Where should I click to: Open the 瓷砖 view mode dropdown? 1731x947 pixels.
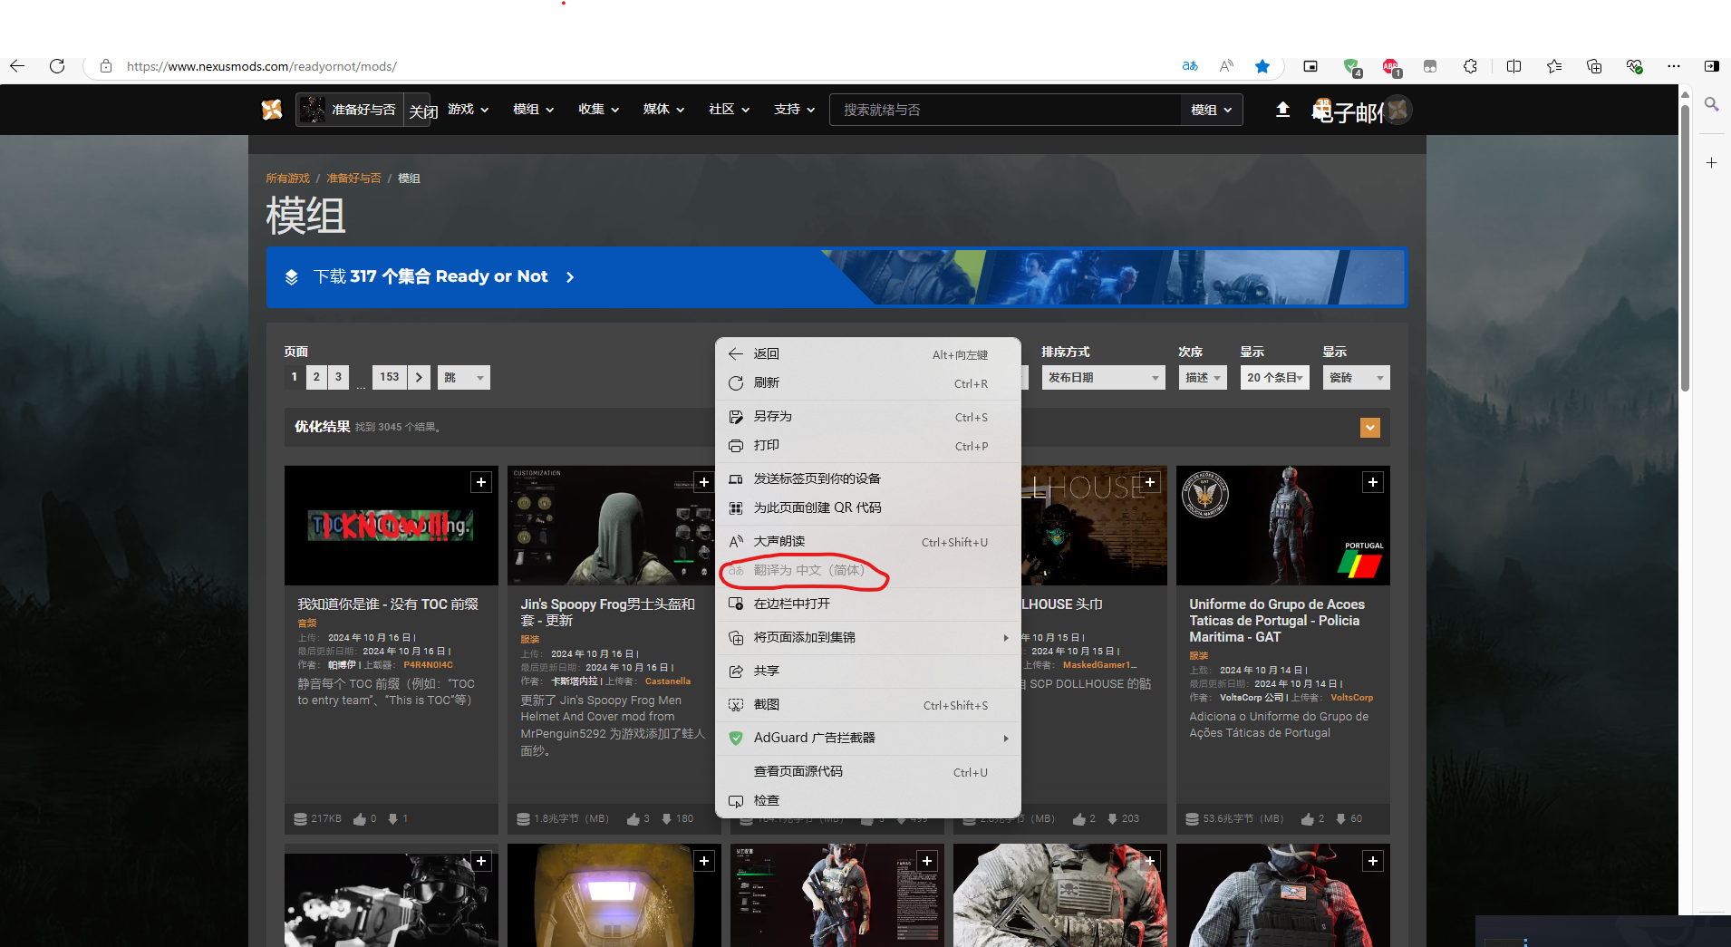[1356, 377]
